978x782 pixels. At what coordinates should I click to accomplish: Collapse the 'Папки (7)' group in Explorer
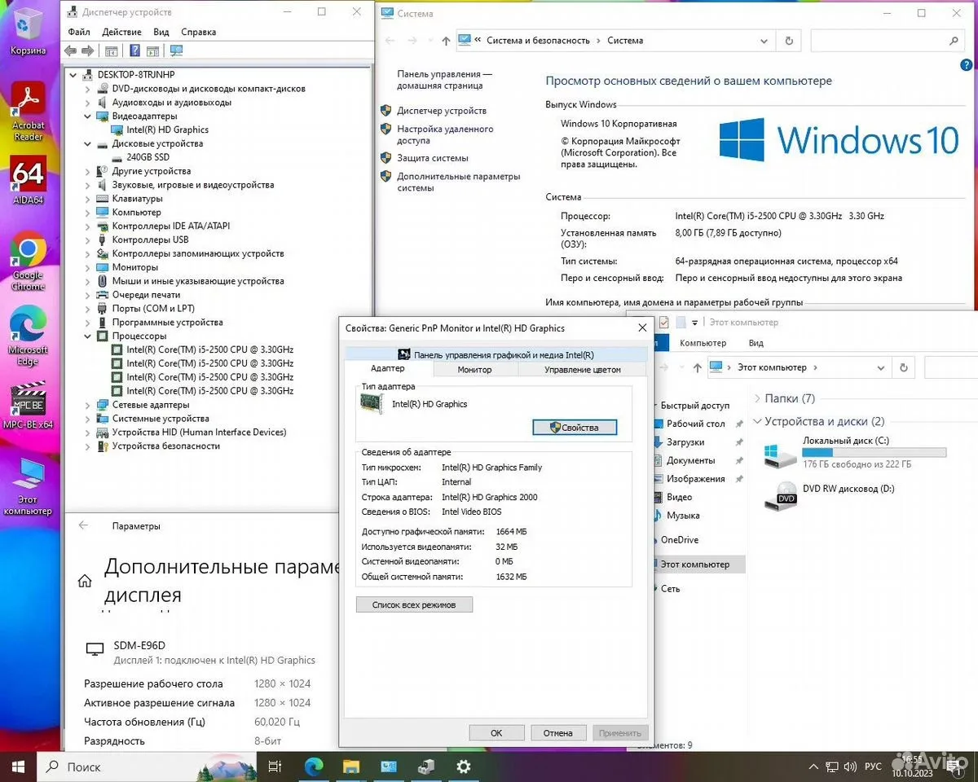tap(758, 399)
